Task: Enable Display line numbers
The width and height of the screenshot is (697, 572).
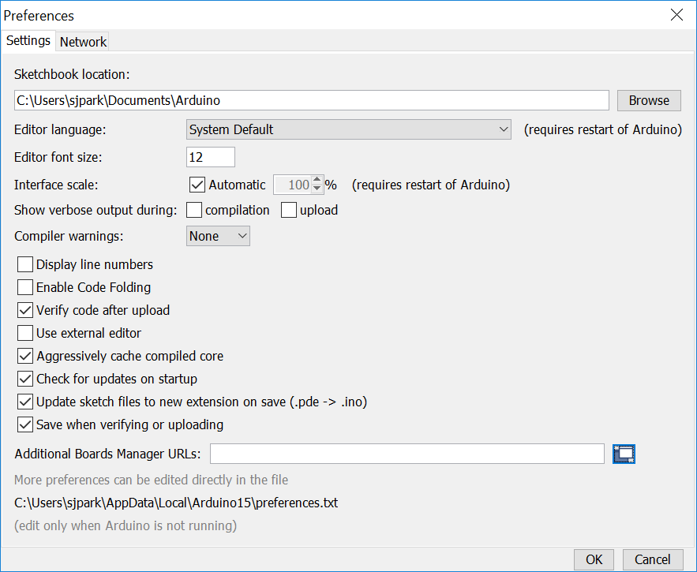Action: (25, 264)
